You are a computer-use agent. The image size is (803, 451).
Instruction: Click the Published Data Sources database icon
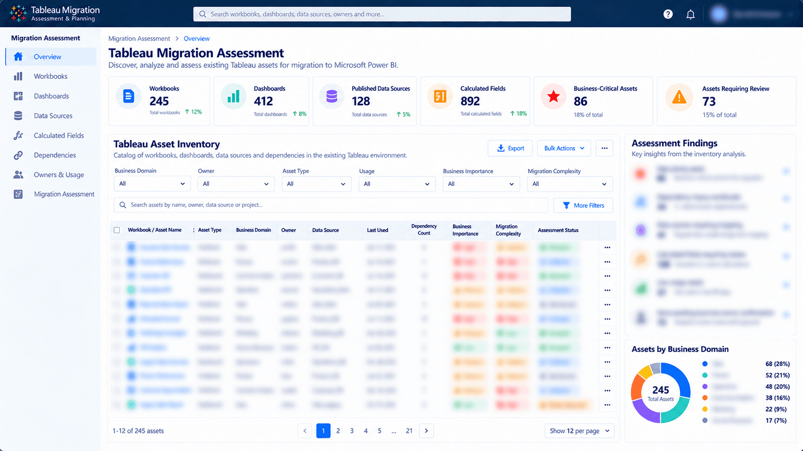click(x=331, y=96)
